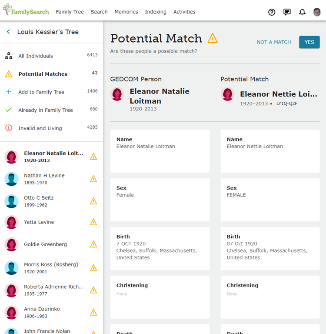Image resolution: width=326 pixels, height=334 pixels.
Task: Confirm the match with the YES button
Action: tap(309, 42)
